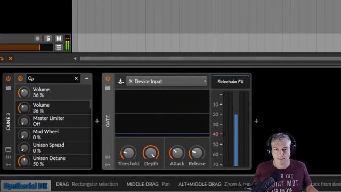Open the track list-view icon
The height and width of the screenshot is (192, 341).
(x=59, y=47)
